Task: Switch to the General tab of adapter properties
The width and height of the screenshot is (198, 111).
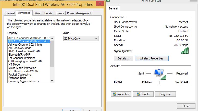Action: click(x=10, y=13)
